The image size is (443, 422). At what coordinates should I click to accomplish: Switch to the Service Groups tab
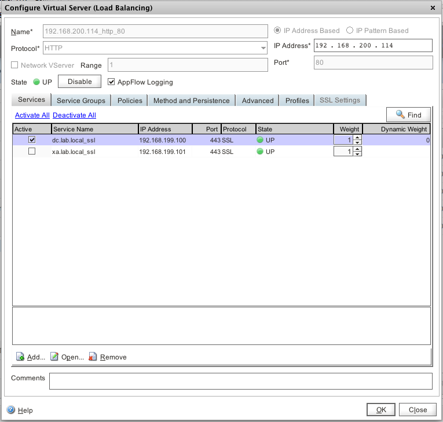81,100
